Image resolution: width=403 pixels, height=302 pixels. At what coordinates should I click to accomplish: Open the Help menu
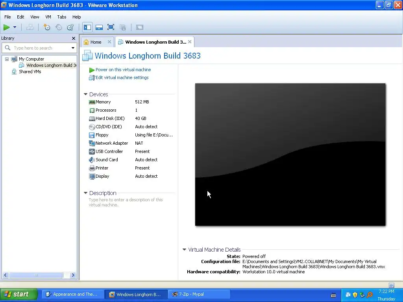coord(77,17)
